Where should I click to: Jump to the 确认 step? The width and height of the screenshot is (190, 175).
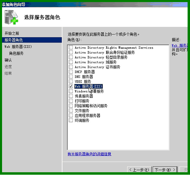pos(8,60)
